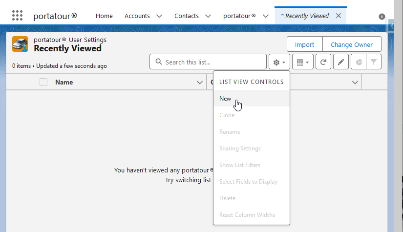Expand the Contacts tab dropdown chevron

click(208, 16)
